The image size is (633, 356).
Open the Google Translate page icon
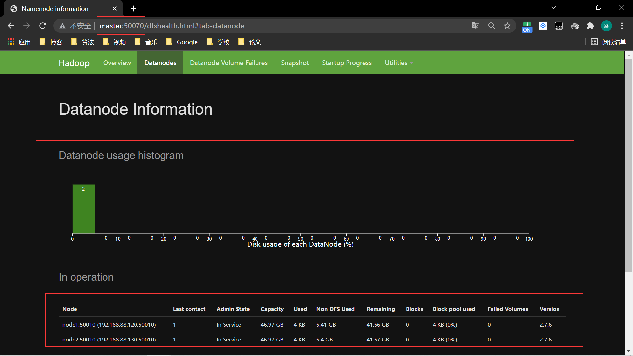coord(475,26)
